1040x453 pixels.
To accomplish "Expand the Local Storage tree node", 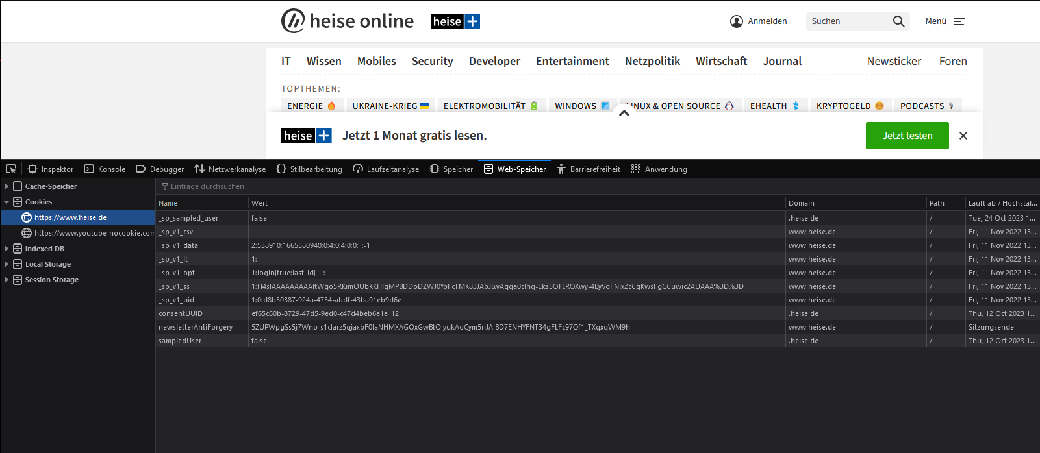I will point(6,264).
